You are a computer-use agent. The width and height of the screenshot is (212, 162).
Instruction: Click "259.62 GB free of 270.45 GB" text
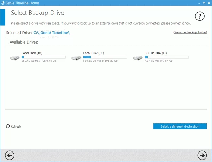(39, 61)
